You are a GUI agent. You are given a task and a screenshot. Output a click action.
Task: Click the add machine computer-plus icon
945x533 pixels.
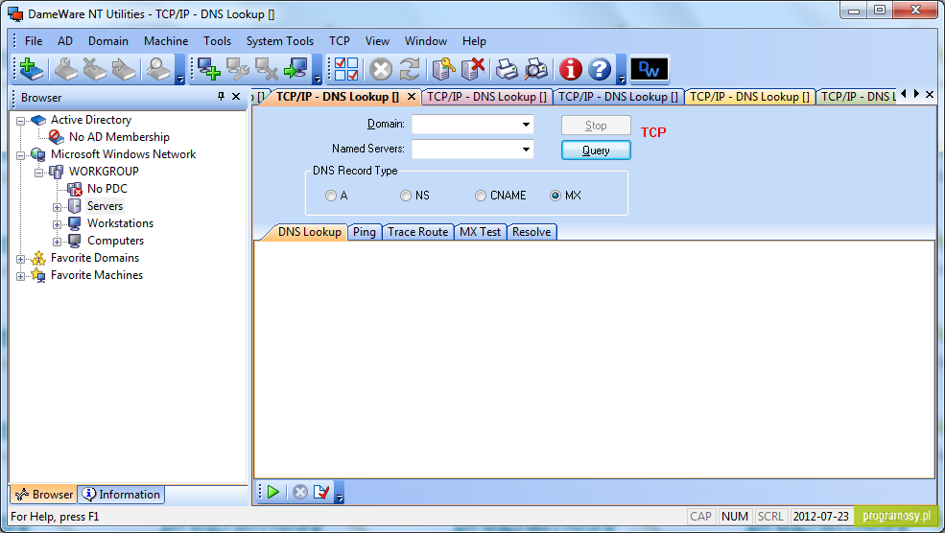click(209, 69)
